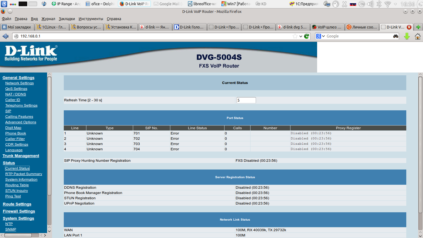Screen dimensions: 423x238
Task: Open Calling Features link
Action: coord(19,117)
